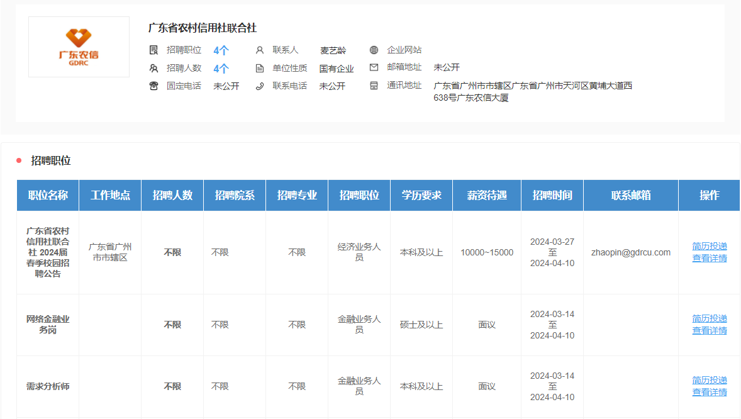Click the 招聘人数 people icon

coord(153,68)
